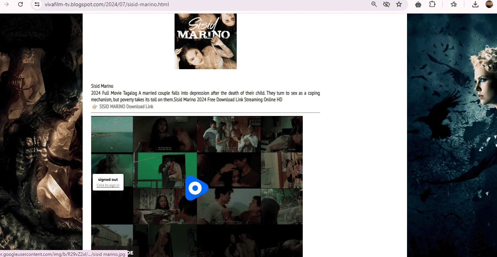
Task: Click the pointing hand emoji before download link
Action: pos(95,107)
